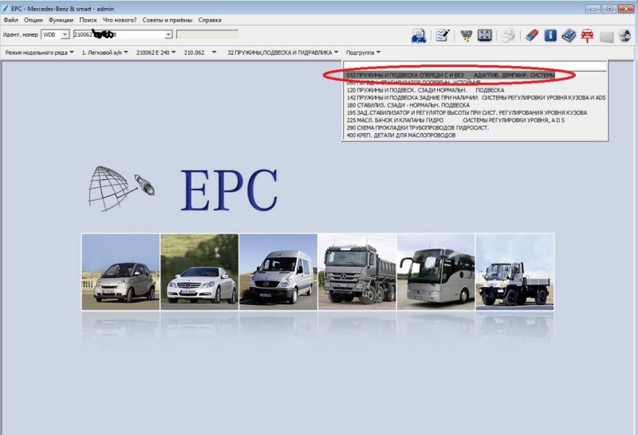
Task: Maximize the EPC window
Action: [609, 8]
